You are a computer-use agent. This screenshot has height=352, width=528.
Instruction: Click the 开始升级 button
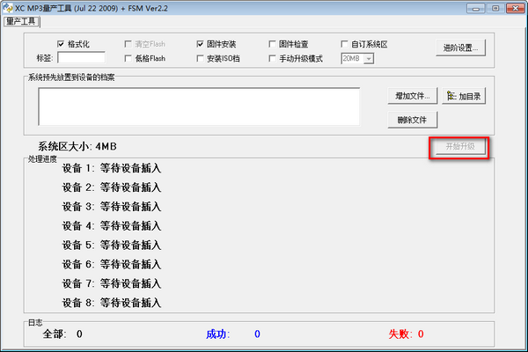pos(458,147)
